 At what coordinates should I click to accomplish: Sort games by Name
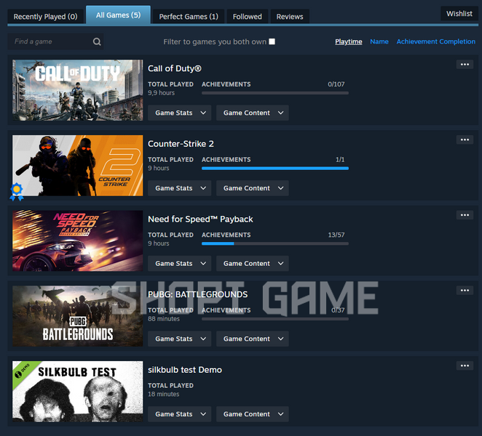(x=379, y=41)
